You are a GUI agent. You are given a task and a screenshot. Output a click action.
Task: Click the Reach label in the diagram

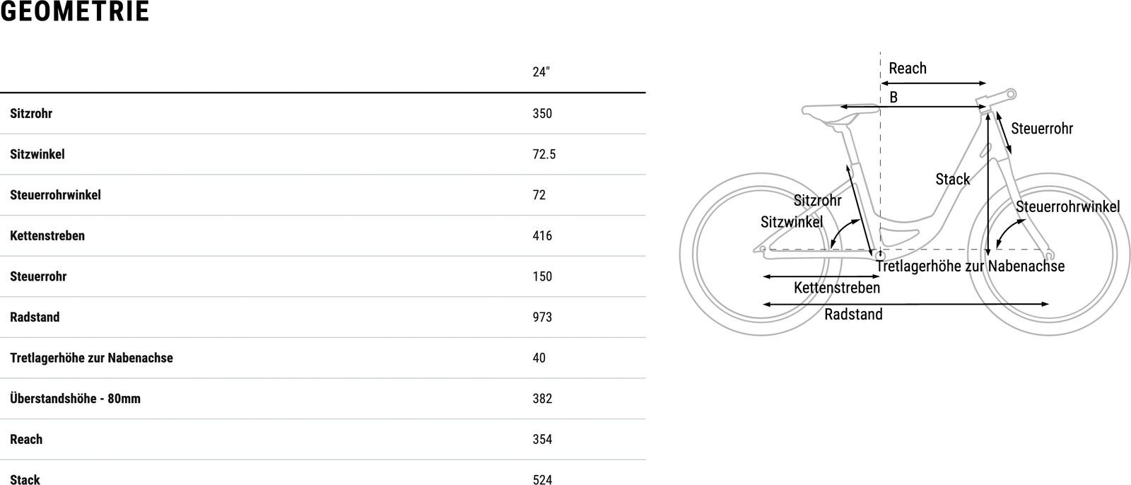pos(907,69)
